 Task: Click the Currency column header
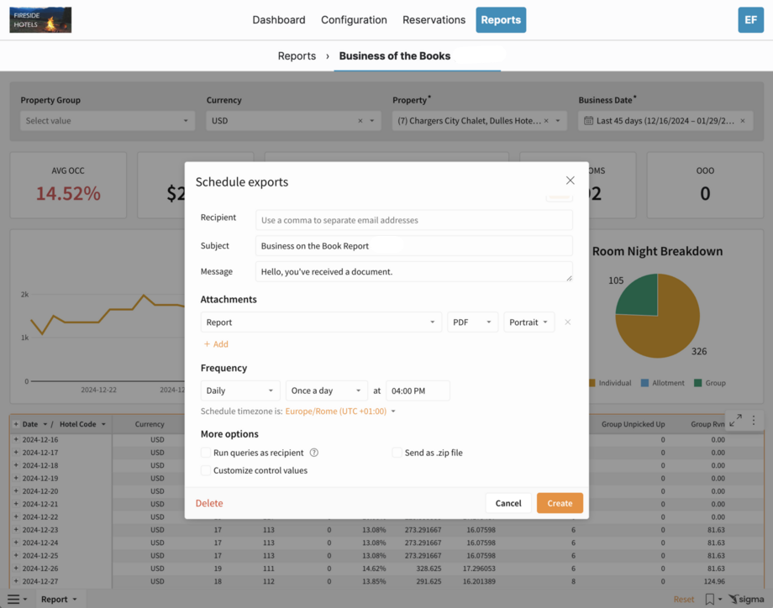pos(150,424)
